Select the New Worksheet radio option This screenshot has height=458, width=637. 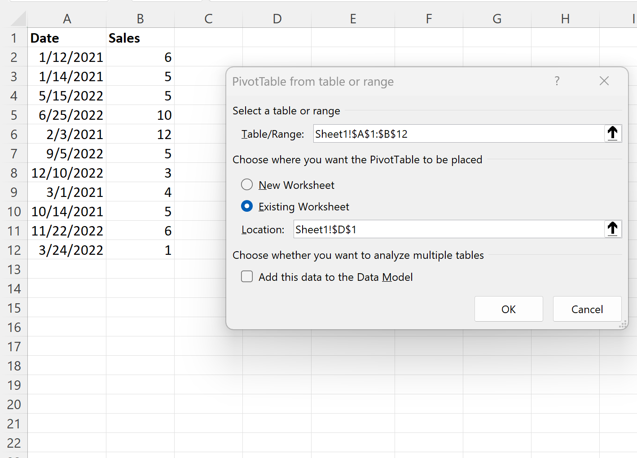tap(247, 185)
